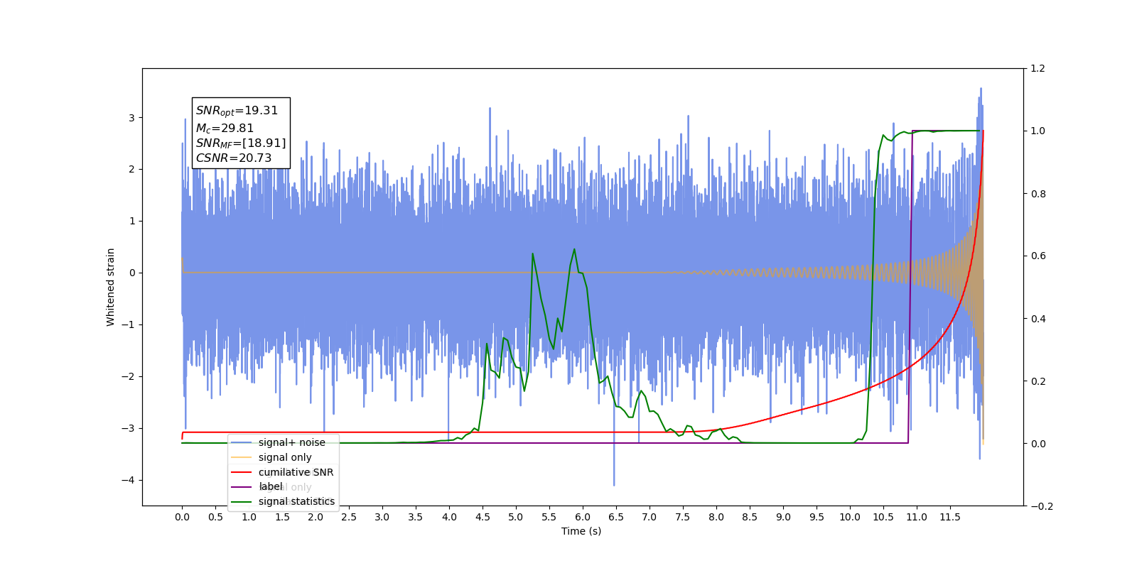Click the SNRMF=[18.91] annotation line
The width and height of the screenshot is (1137, 568).
pyautogui.click(x=241, y=143)
